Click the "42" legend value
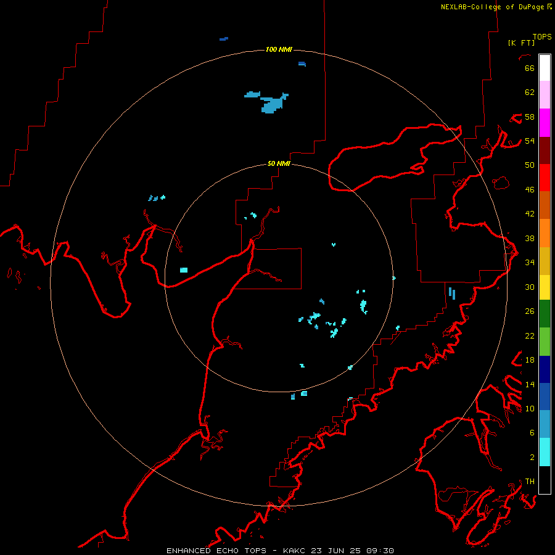Image resolution: width=555 pixels, height=555 pixels. [530, 214]
